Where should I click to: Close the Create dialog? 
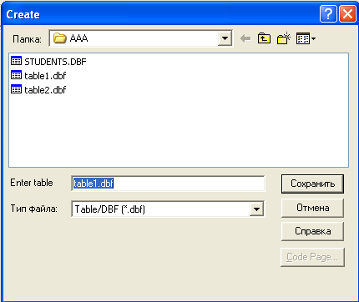(347, 13)
